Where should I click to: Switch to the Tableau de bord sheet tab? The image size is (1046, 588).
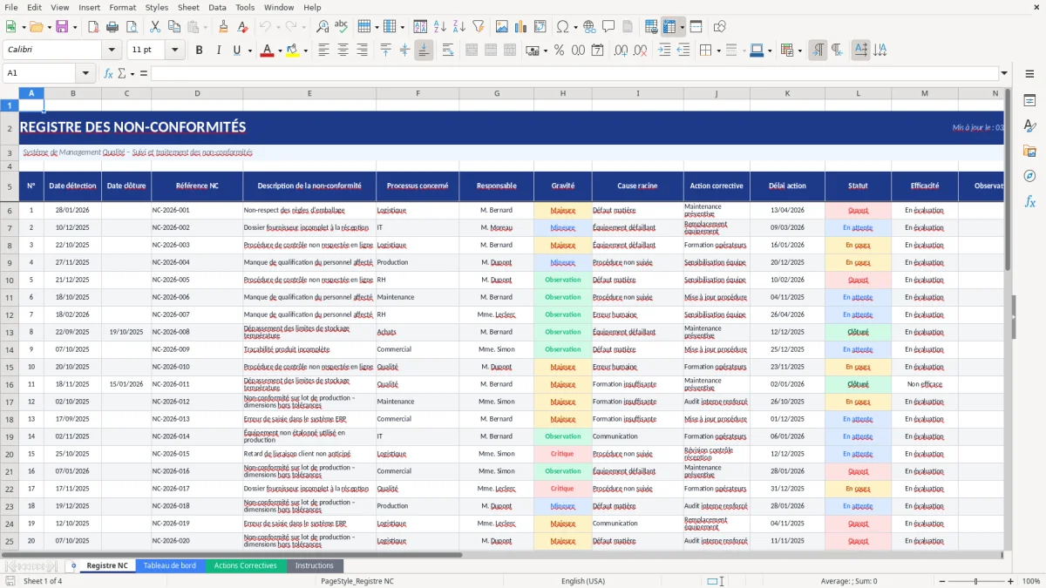pyautogui.click(x=169, y=565)
